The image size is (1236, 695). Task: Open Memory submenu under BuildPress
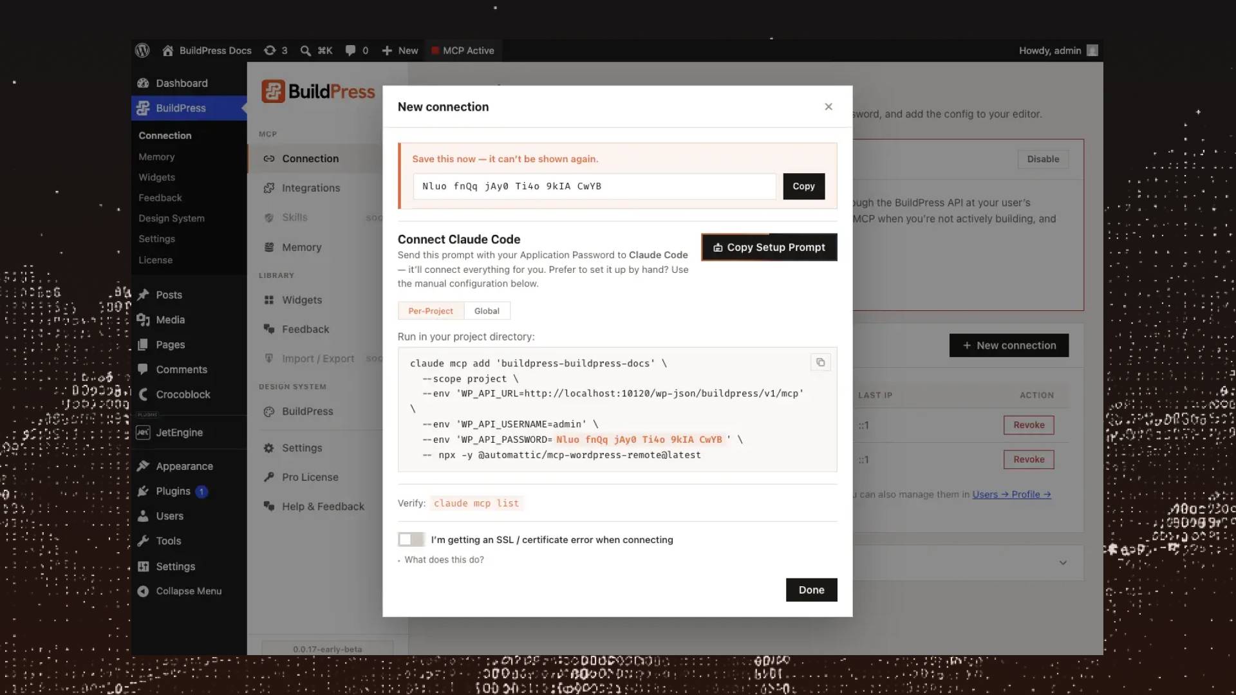[156, 157]
